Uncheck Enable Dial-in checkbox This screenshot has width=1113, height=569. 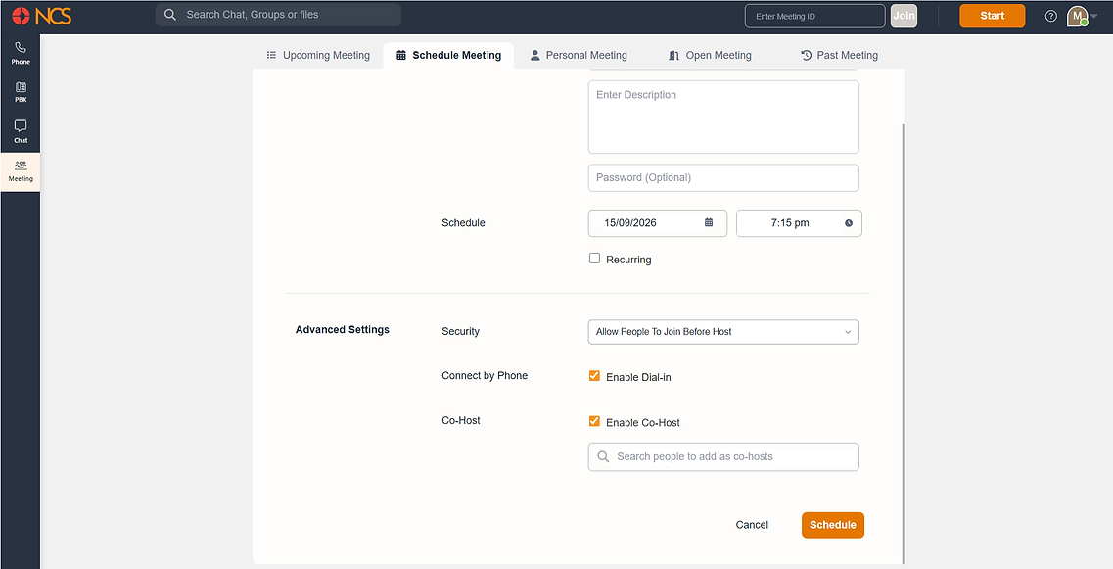point(595,376)
